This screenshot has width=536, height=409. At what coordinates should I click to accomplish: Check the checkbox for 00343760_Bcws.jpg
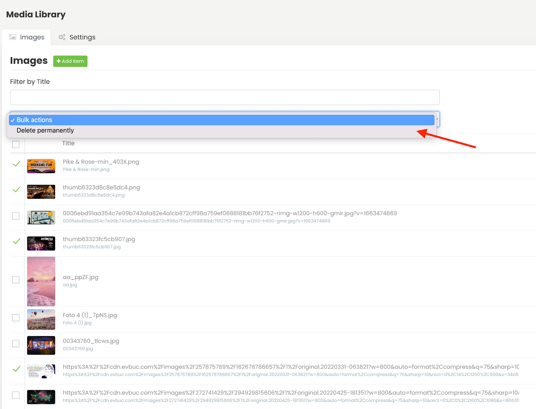pyautogui.click(x=16, y=343)
